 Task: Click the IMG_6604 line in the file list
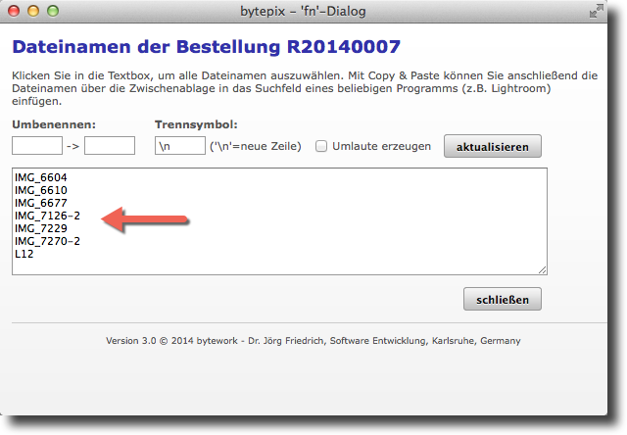41,177
